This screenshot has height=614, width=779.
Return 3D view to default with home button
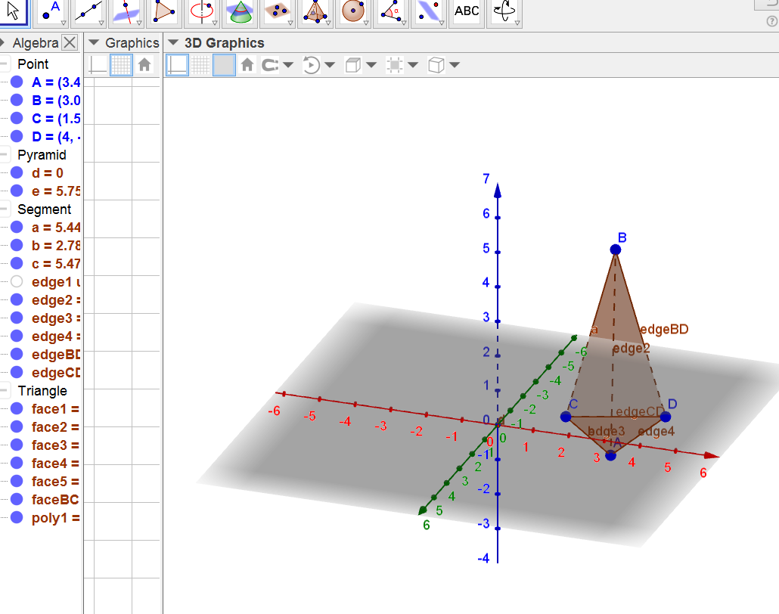247,65
